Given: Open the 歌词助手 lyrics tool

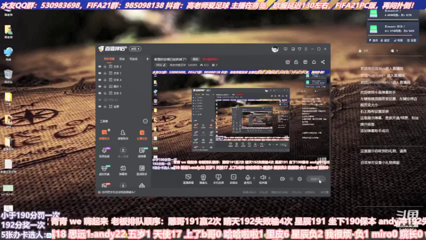Looking at the screenshot, I should 142,170.
